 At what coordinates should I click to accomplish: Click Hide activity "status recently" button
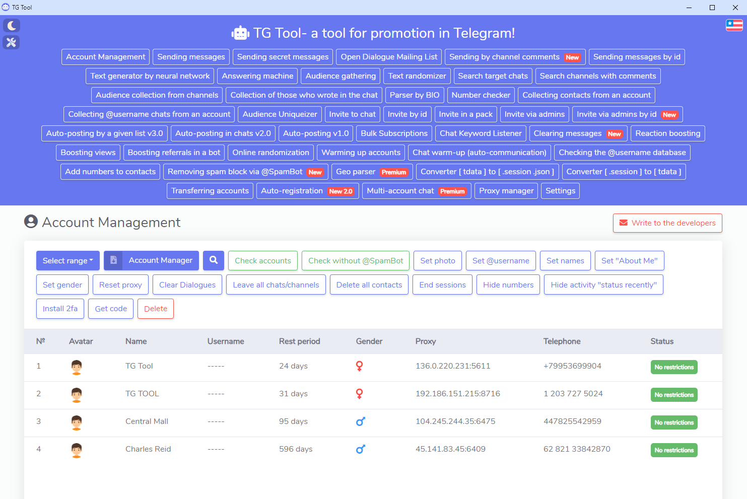pos(603,284)
